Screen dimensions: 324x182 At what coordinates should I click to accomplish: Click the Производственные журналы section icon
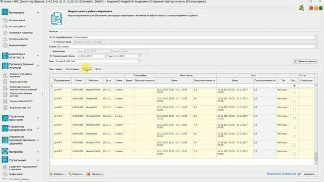click(x=5, y=66)
